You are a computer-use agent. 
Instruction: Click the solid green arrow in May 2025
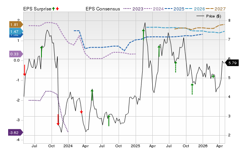coord(159,51)
